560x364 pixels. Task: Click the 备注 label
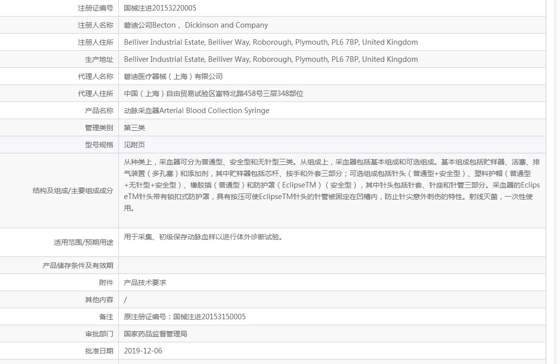106,317
